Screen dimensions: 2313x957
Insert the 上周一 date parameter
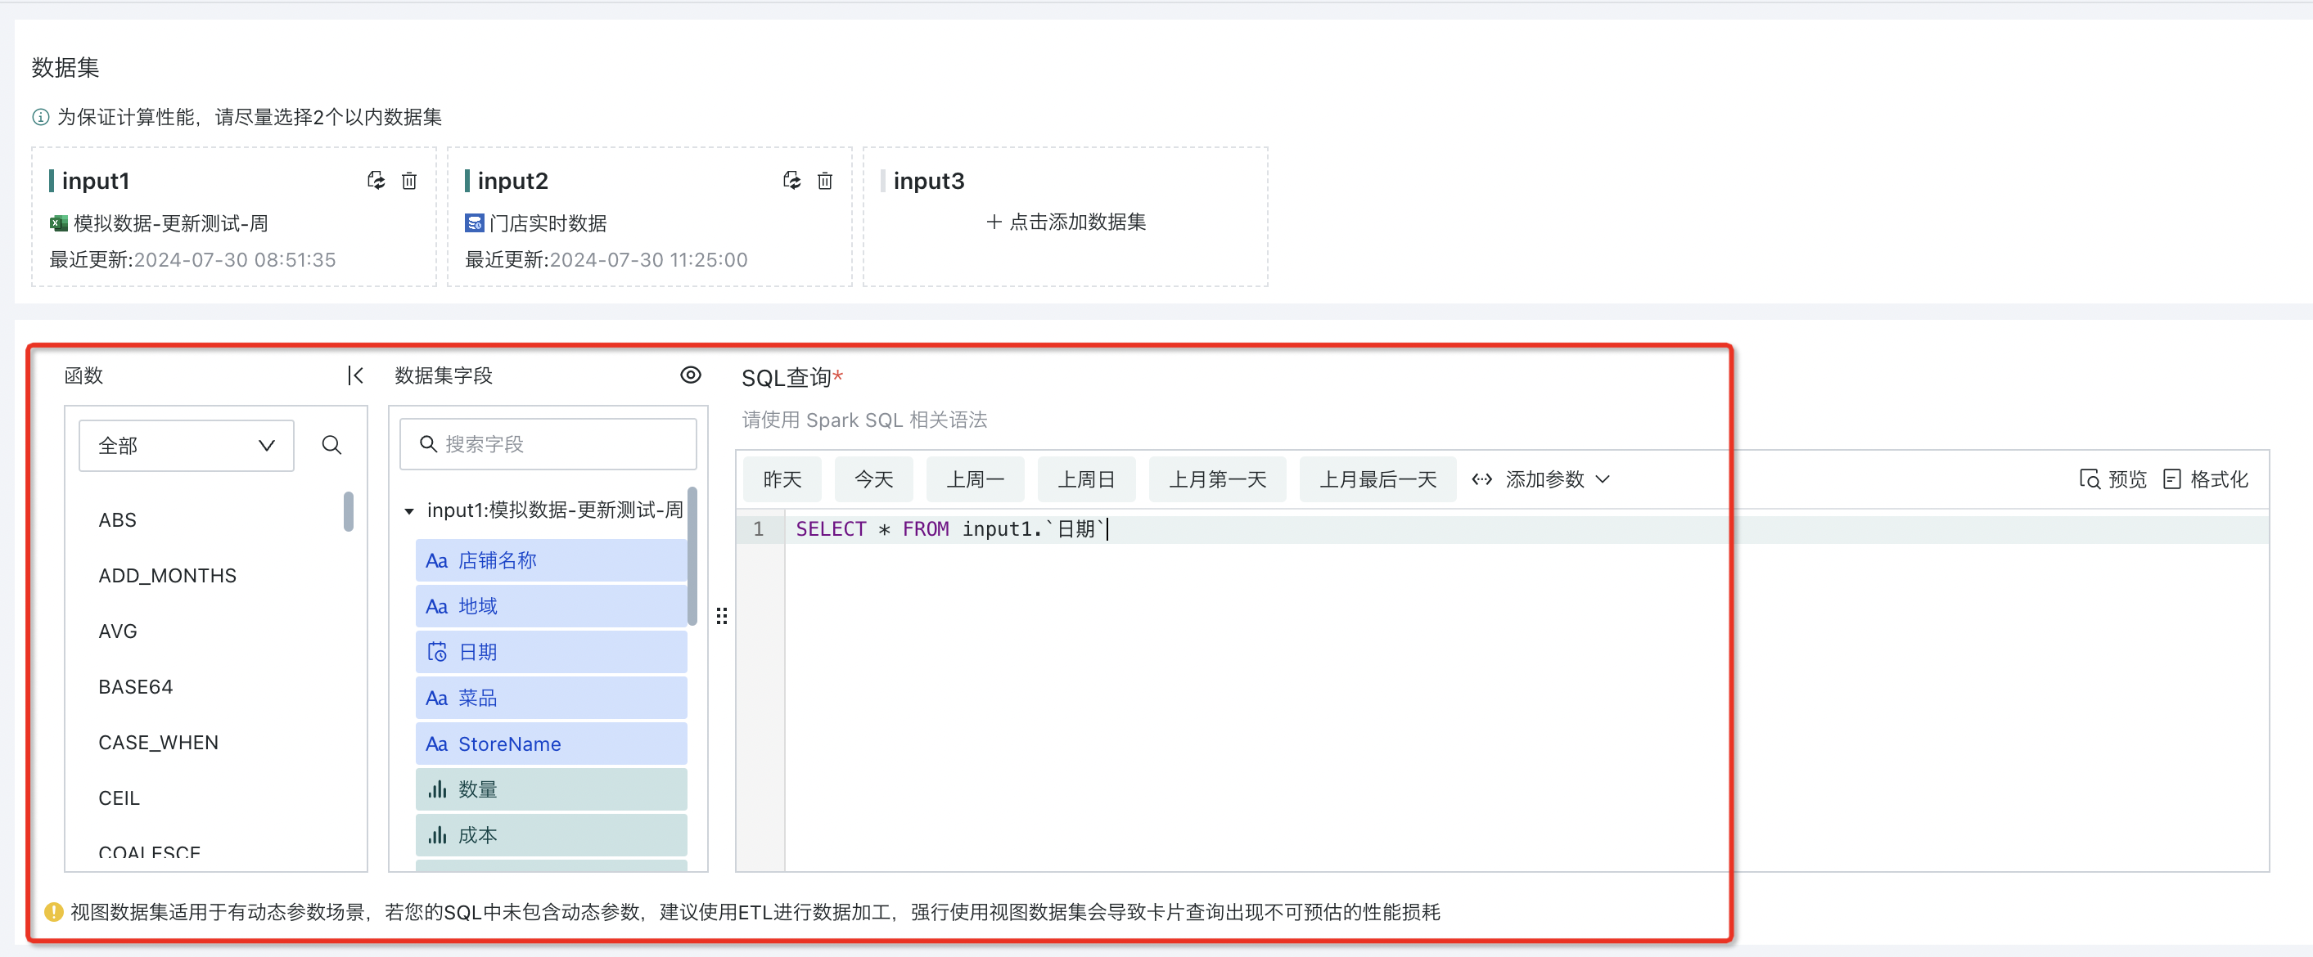[x=975, y=479]
